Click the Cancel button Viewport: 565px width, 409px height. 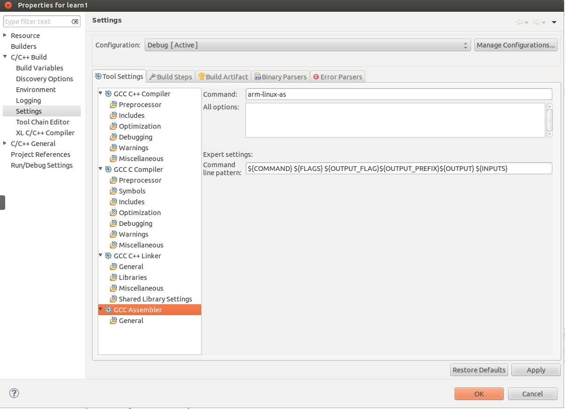tap(533, 394)
